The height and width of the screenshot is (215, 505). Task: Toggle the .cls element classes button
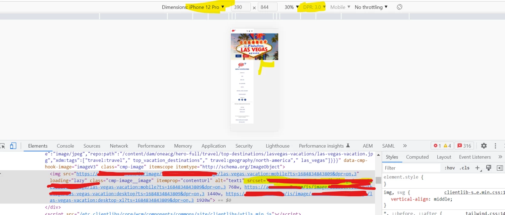coord(465,168)
